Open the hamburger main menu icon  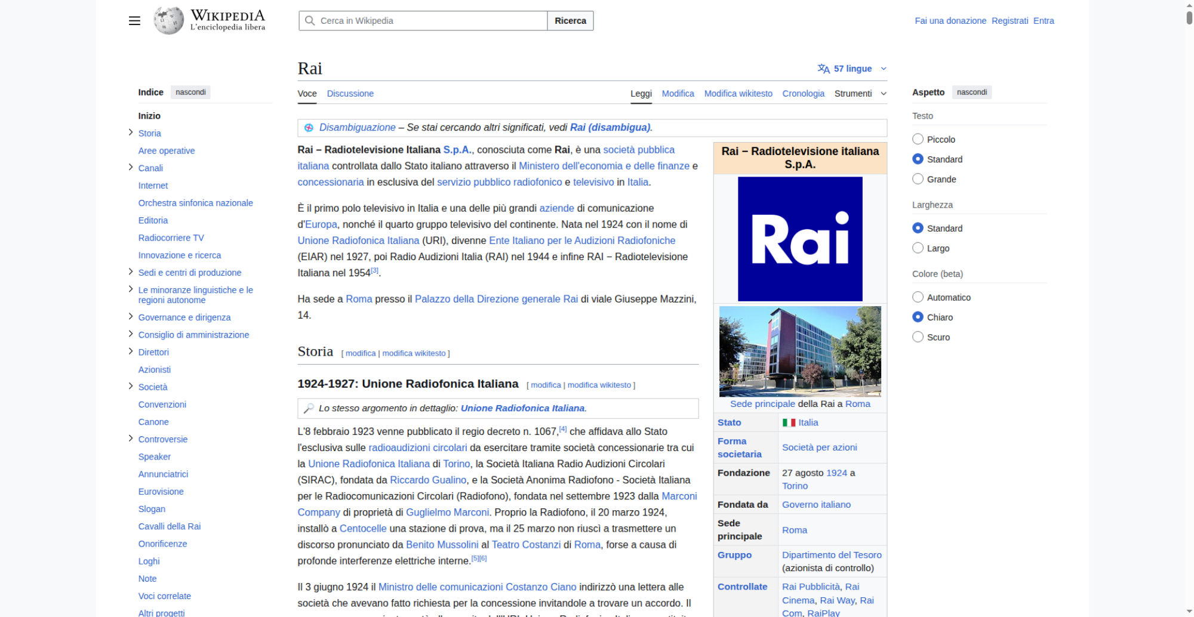pos(134,21)
